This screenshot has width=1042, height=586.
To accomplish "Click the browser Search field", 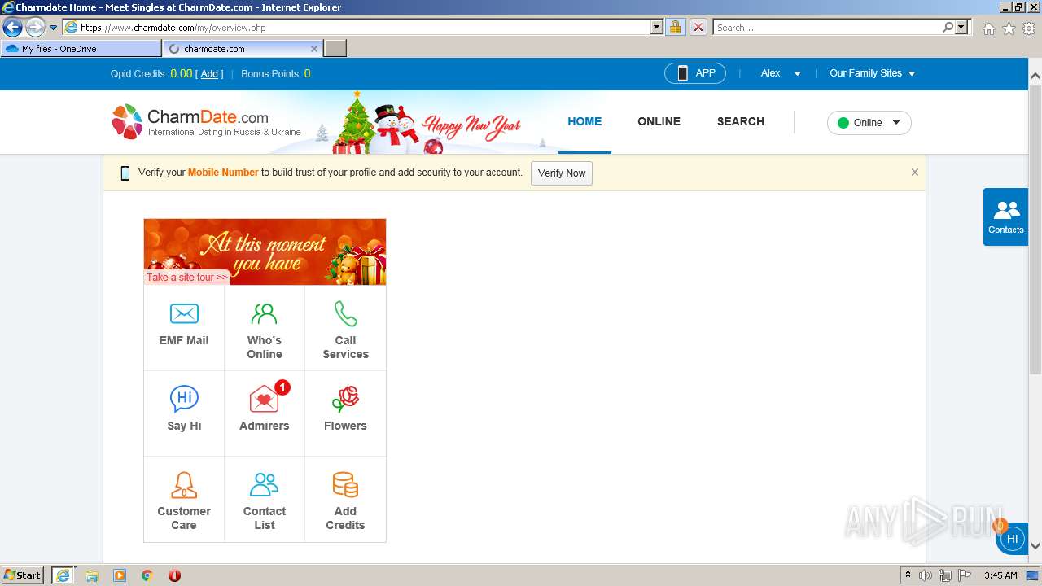I will pos(827,28).
